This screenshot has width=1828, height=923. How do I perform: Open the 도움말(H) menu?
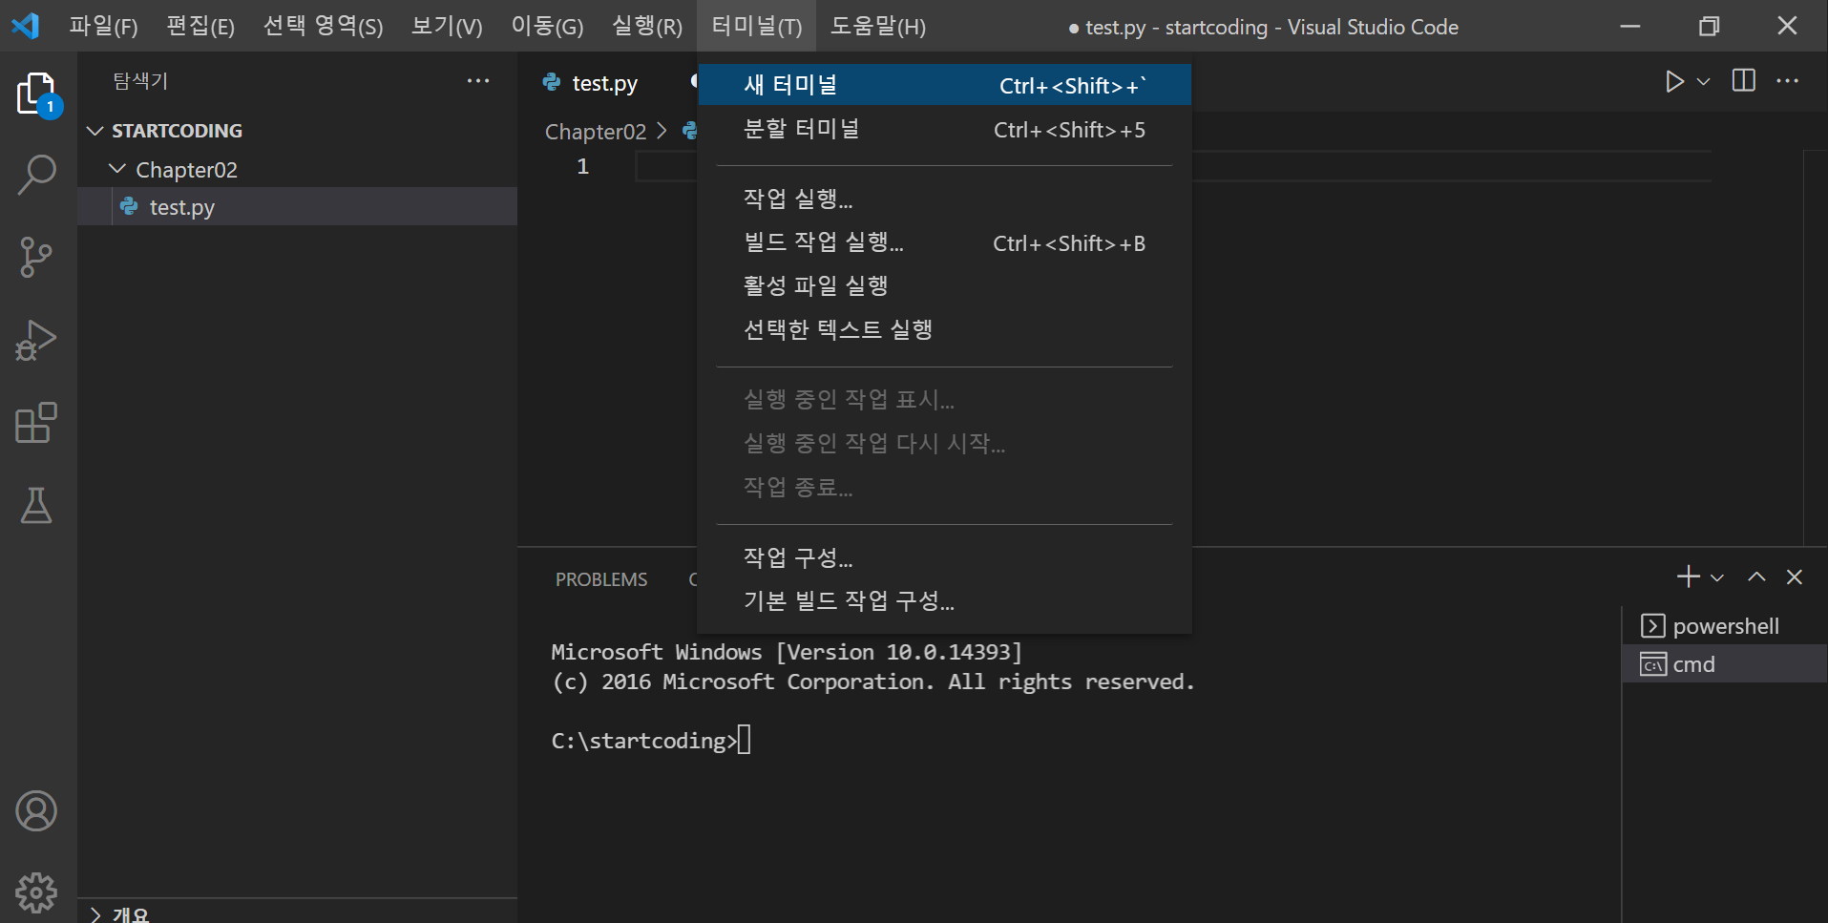coord(878,26)
